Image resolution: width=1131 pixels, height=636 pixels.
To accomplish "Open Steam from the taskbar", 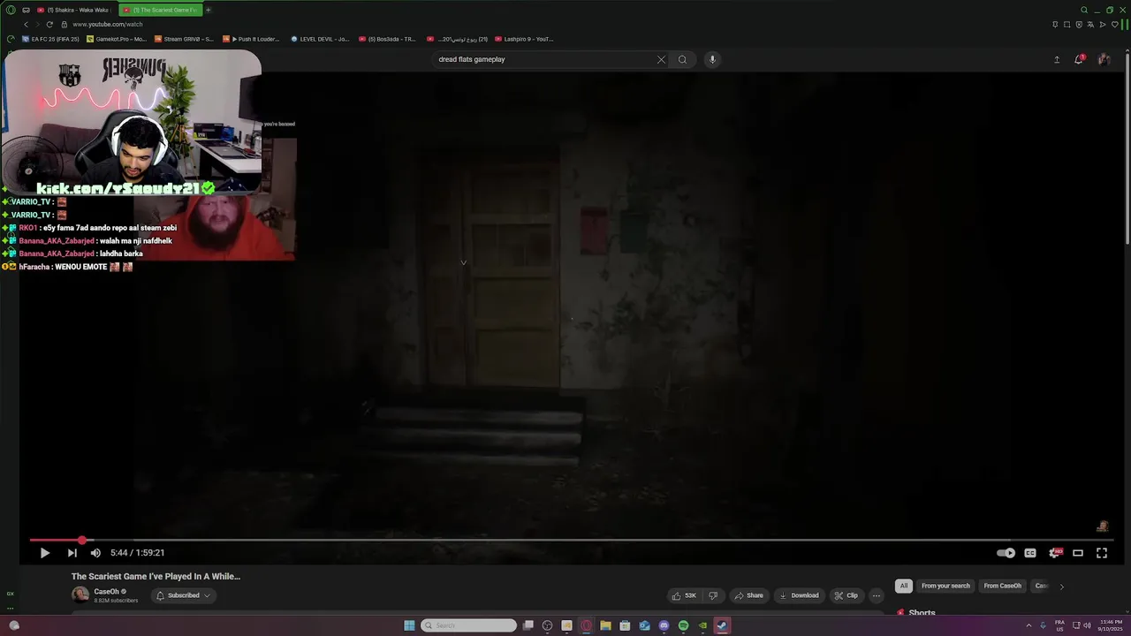I will coord(722,625).
